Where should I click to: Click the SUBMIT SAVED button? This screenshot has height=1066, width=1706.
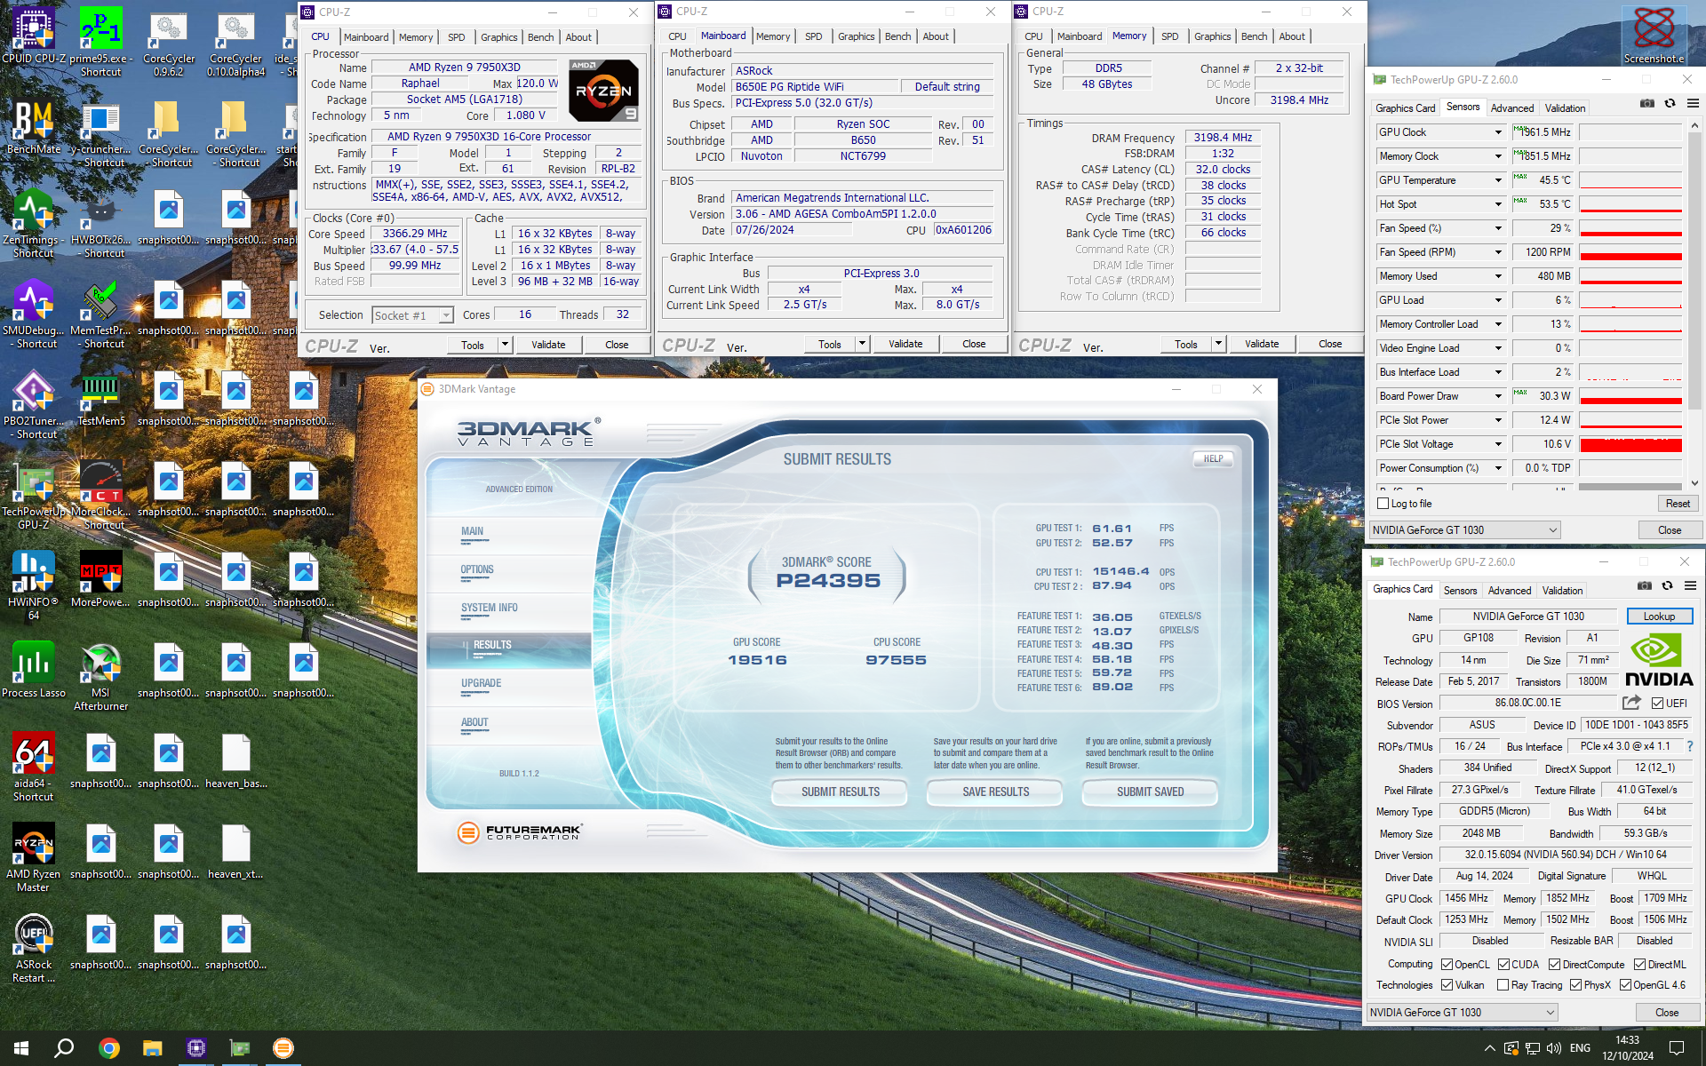point(1150,792)
